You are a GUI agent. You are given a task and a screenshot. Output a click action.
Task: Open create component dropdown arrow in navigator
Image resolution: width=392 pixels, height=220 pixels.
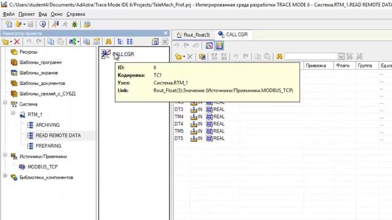coord(11,42)
